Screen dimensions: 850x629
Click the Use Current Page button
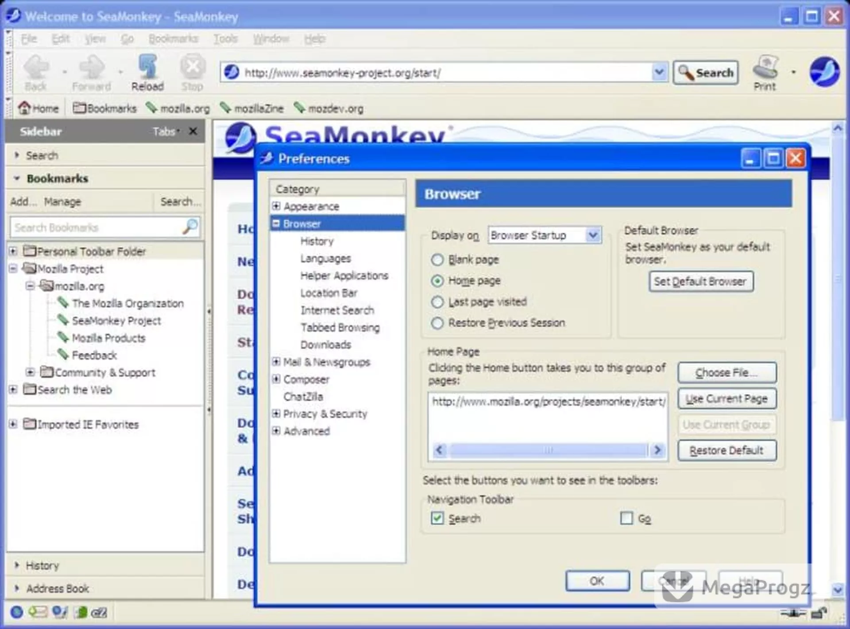pyautogui.click(x=727, y=398)
